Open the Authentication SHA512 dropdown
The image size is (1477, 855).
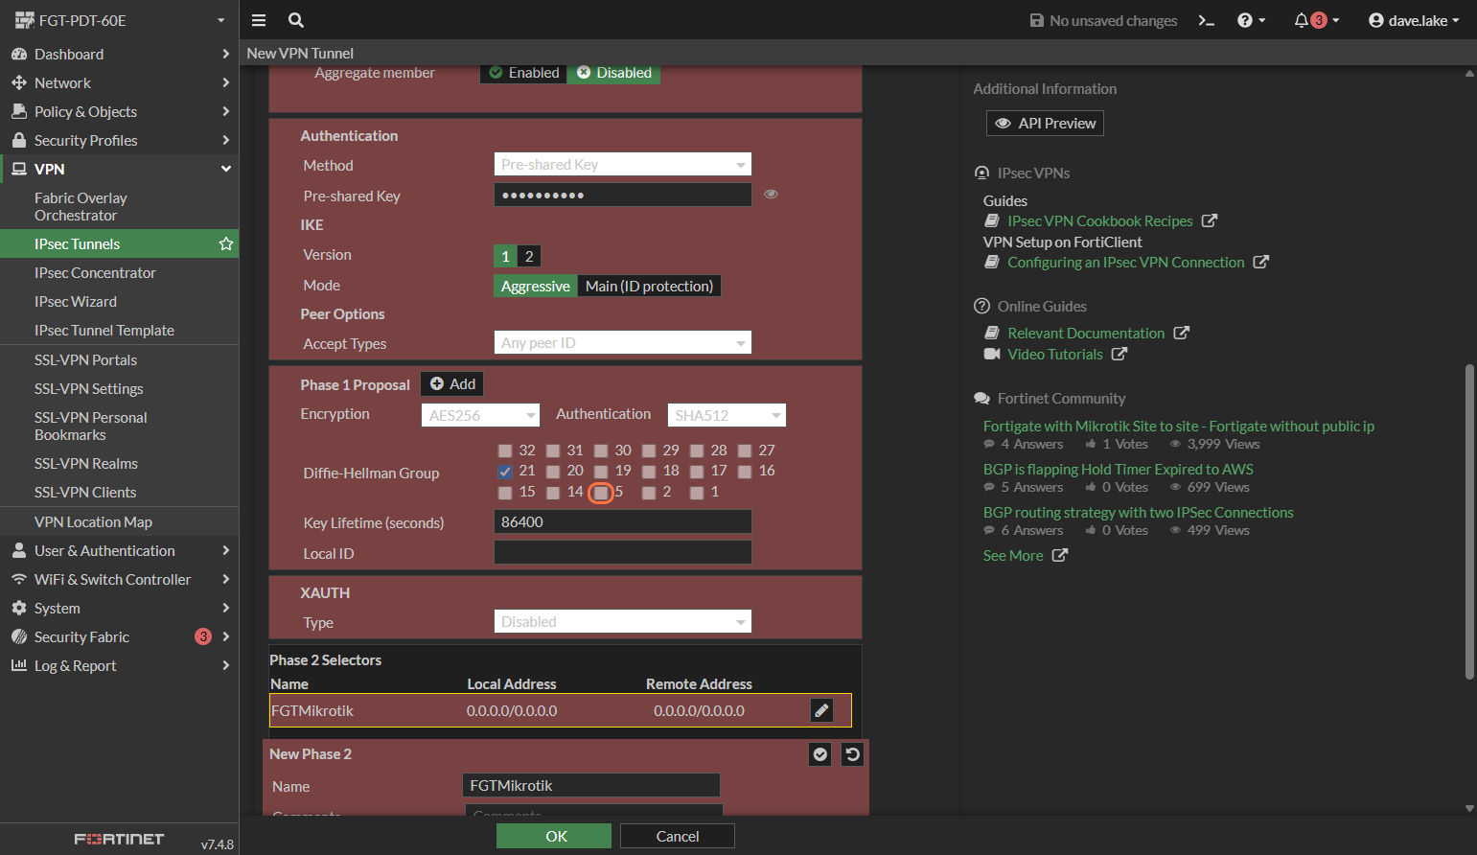(727, 415)
